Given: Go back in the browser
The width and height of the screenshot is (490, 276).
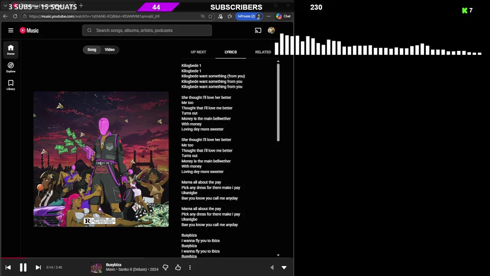Looking at the screenshot, I should (5, 16).
